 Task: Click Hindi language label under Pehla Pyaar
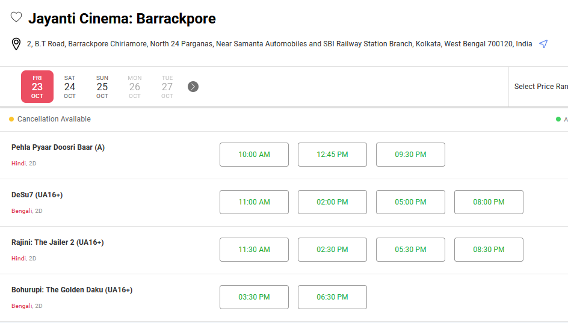click(x=19, y=164)
